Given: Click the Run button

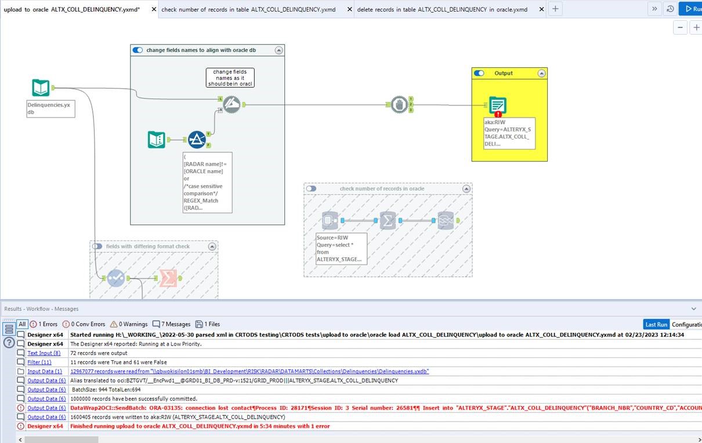Looking at the screenshot, I should 694,8.
